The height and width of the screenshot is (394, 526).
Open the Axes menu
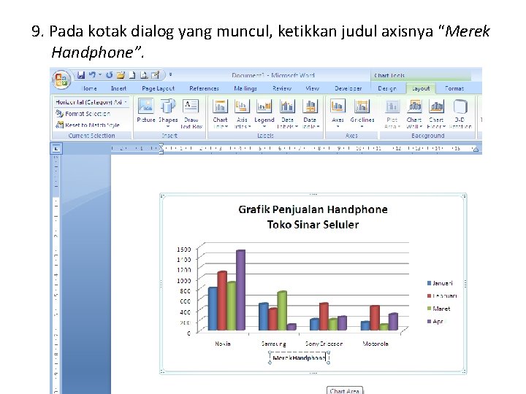pos(338,113)
